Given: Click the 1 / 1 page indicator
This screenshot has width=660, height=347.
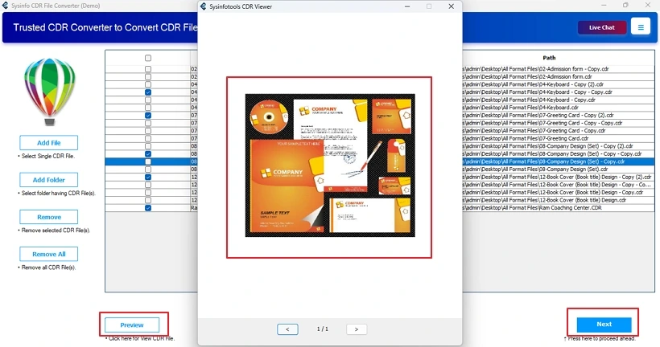Looking at the screenshot, I should (323, 329).
